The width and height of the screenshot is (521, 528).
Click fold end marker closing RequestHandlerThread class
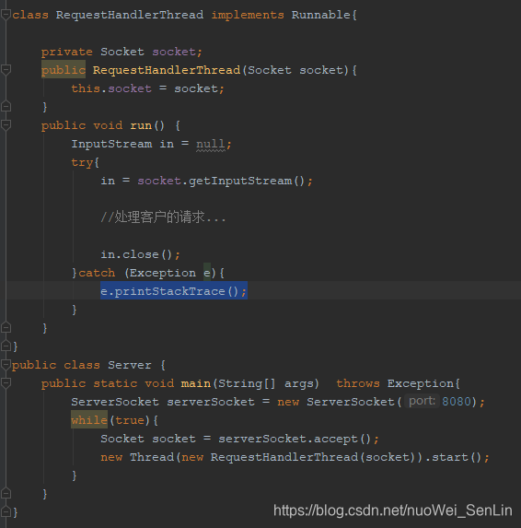click(x=6, y=346)
